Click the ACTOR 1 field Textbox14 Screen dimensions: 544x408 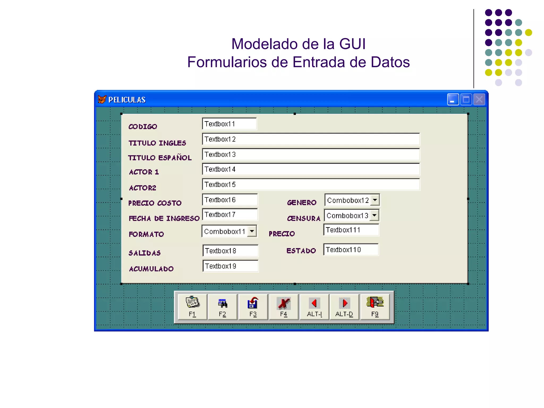pyautogui.click(x=311, y=169)
